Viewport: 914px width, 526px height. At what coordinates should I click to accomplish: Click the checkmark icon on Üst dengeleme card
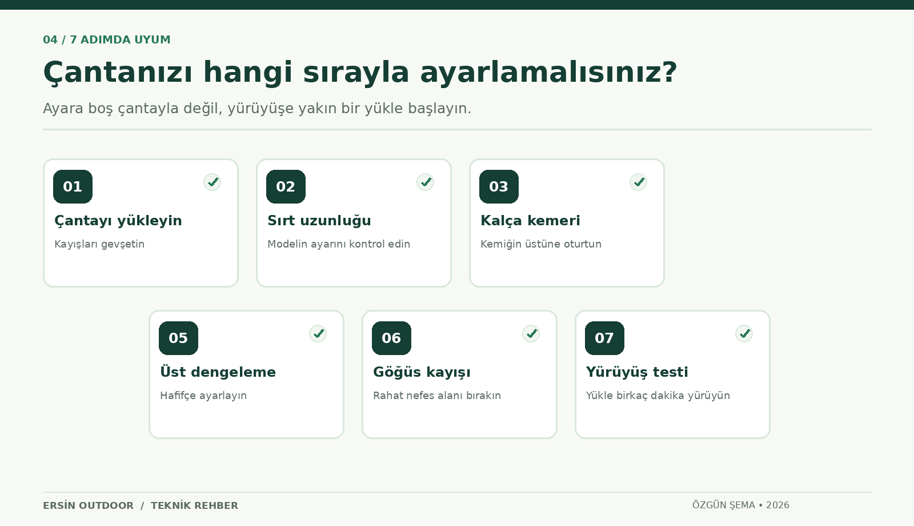coord(318,334)
